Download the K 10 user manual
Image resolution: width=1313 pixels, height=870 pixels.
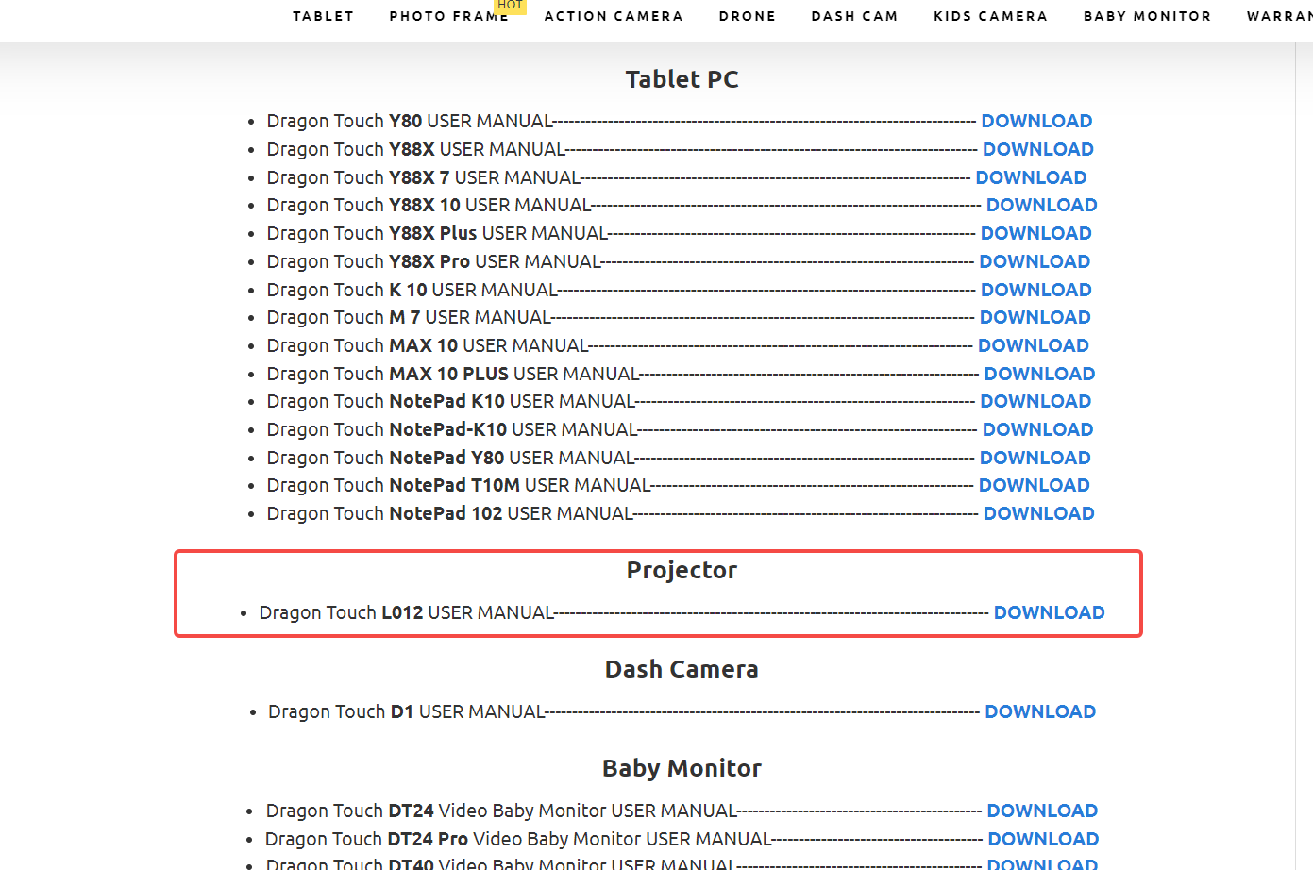1036,290
